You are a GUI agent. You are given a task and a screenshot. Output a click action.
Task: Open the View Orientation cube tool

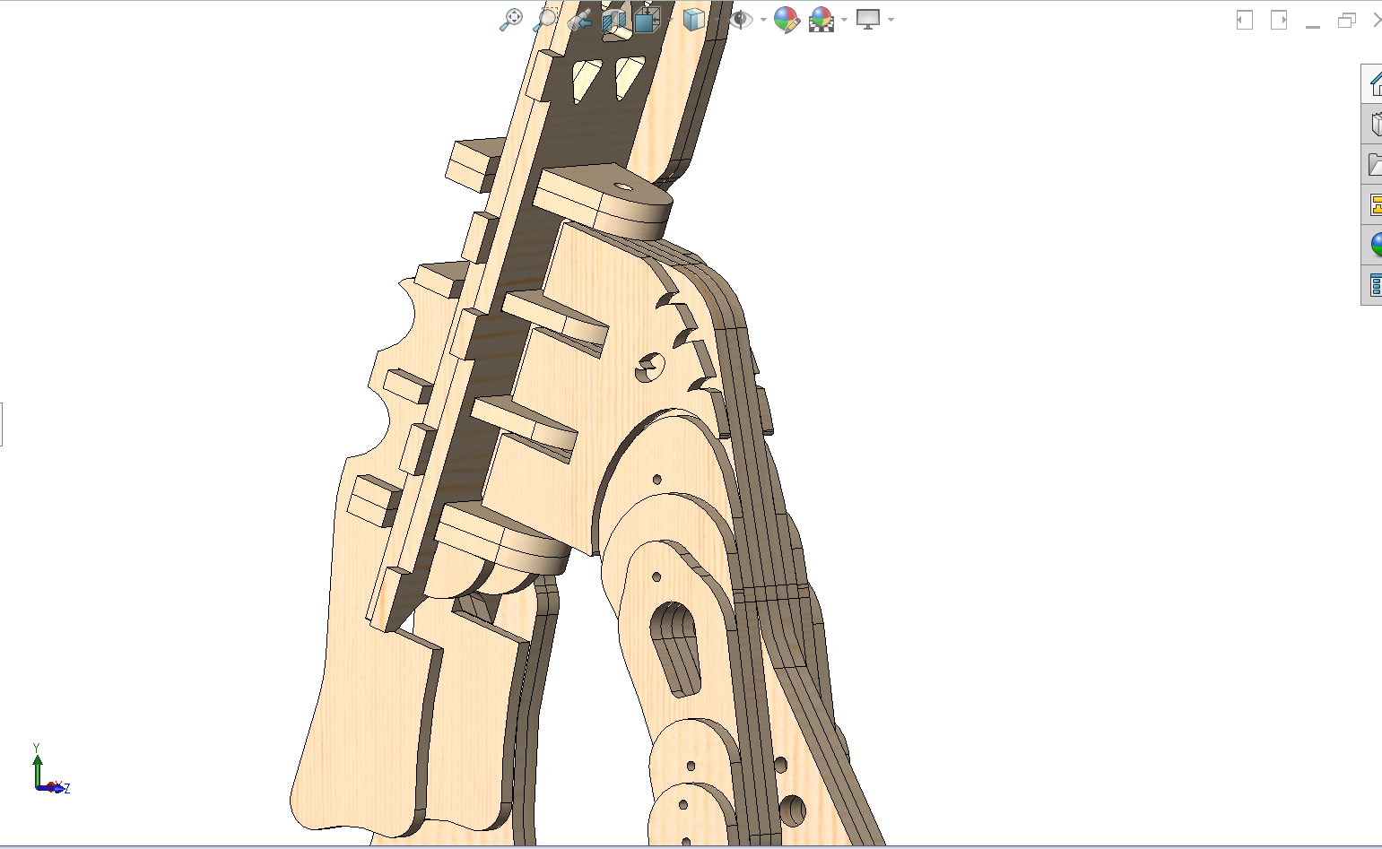[646, 20]
